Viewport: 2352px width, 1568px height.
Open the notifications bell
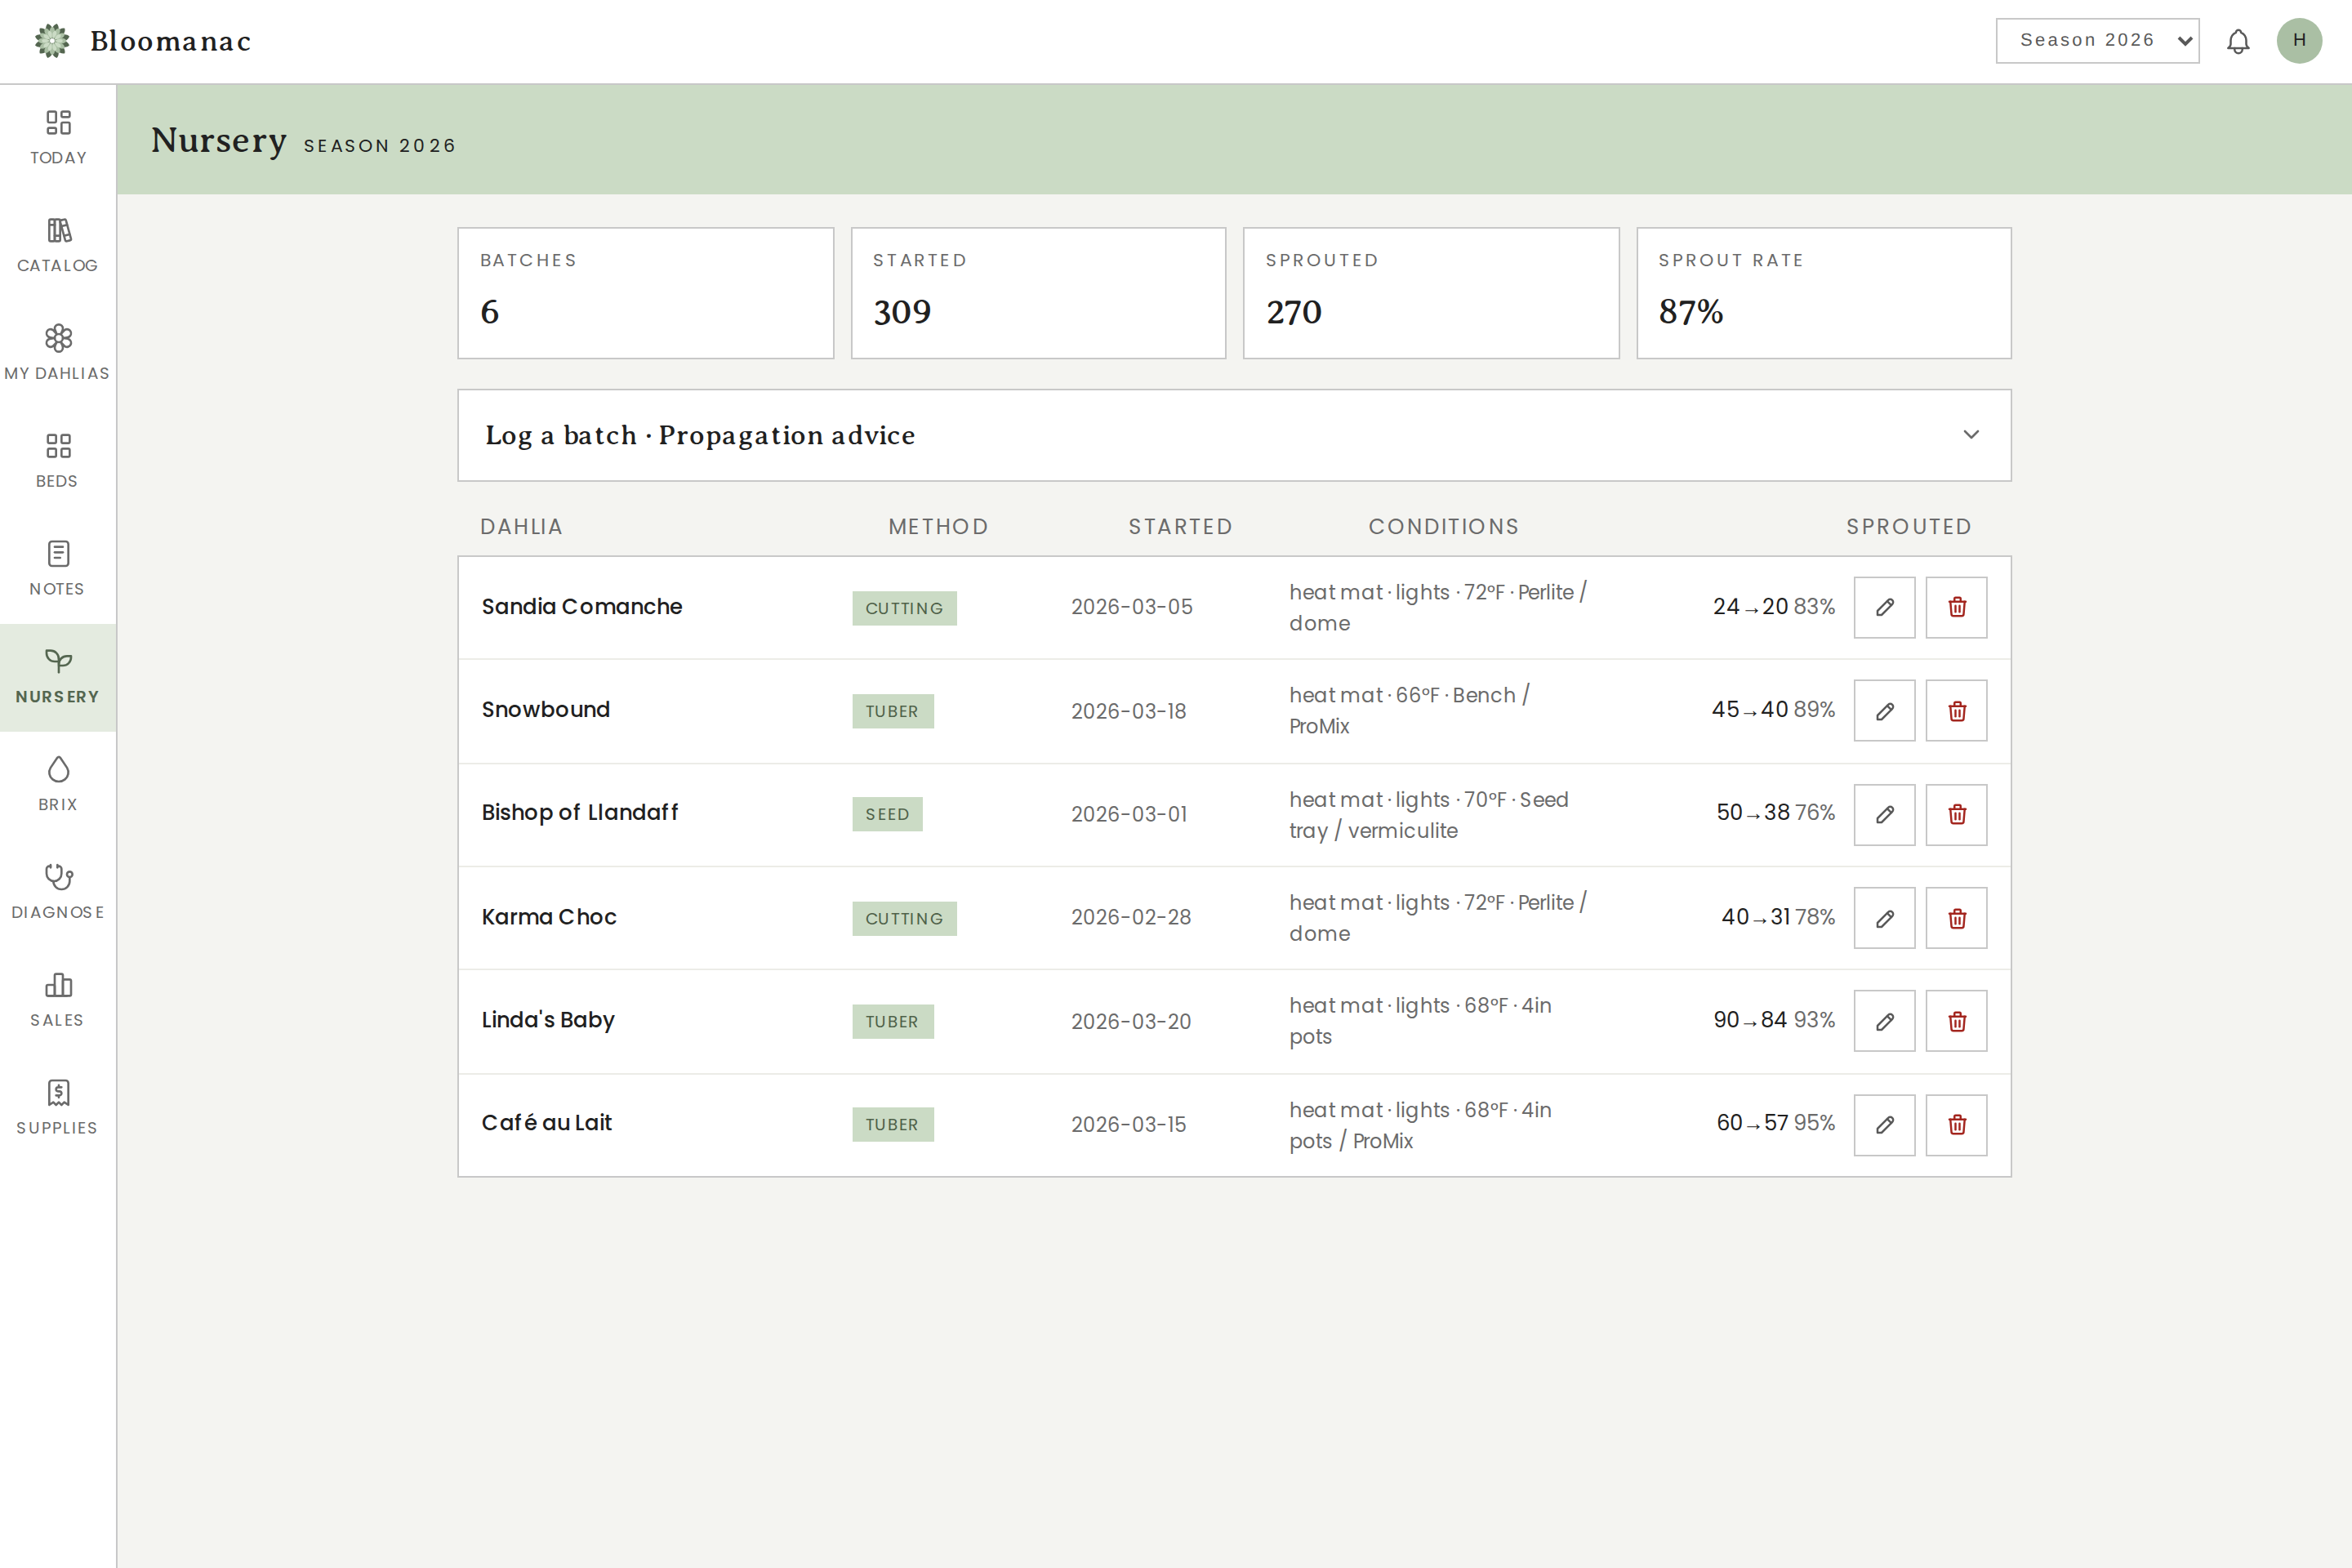[x=2238, y=41]
